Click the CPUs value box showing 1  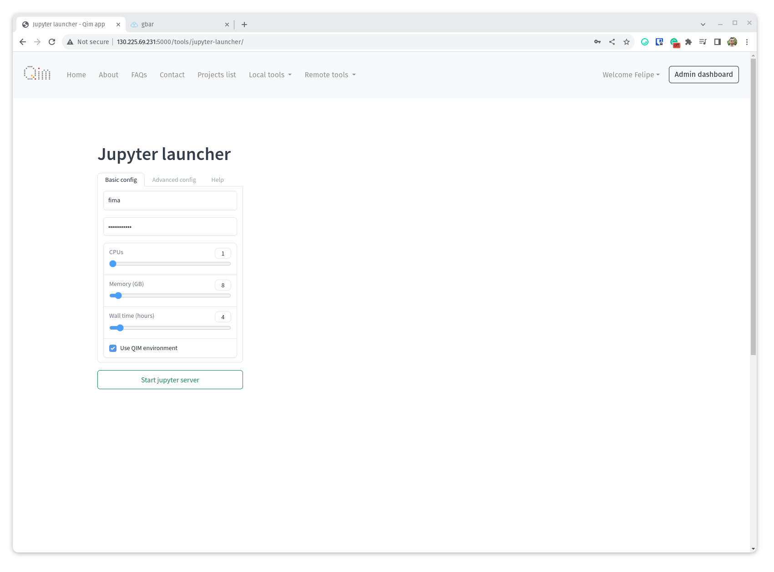click(x=223, y=253)
